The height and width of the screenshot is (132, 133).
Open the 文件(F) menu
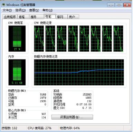tap(7, 10)
